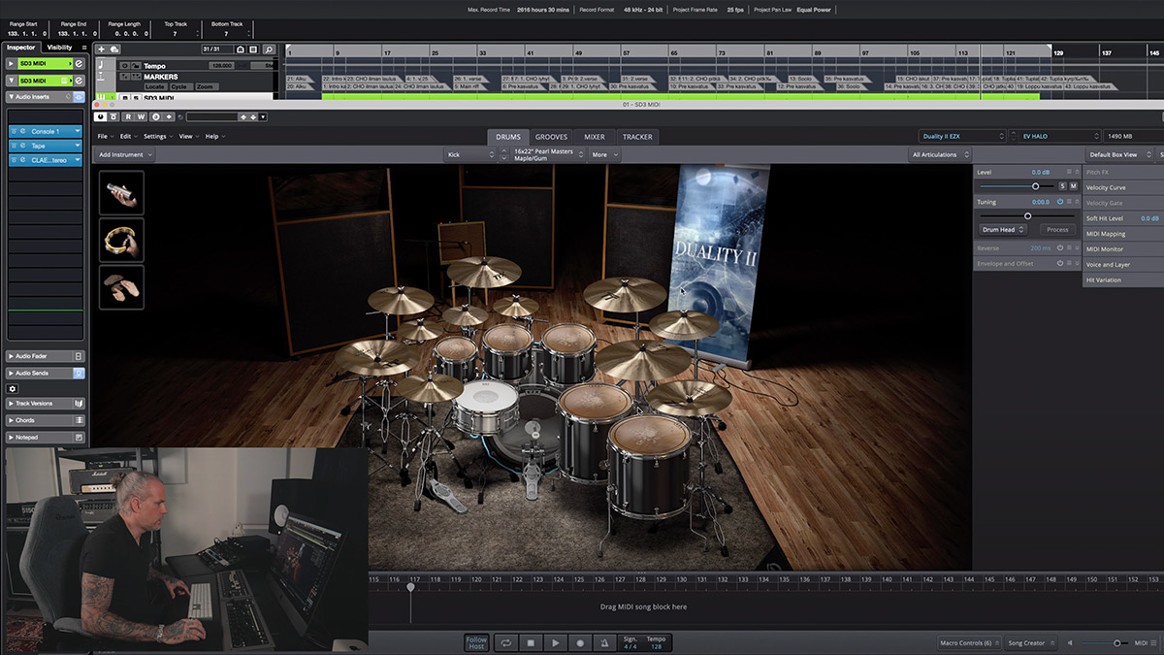Viewport: 1164px width, 655px height.
Task: Open the Voice and Layer panel
Action: coord(1123,264)
